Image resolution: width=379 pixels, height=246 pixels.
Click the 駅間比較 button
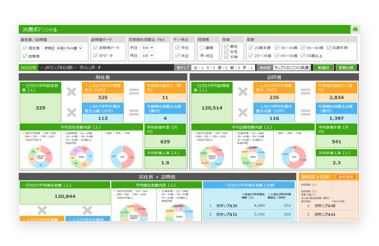pos(346,67)
